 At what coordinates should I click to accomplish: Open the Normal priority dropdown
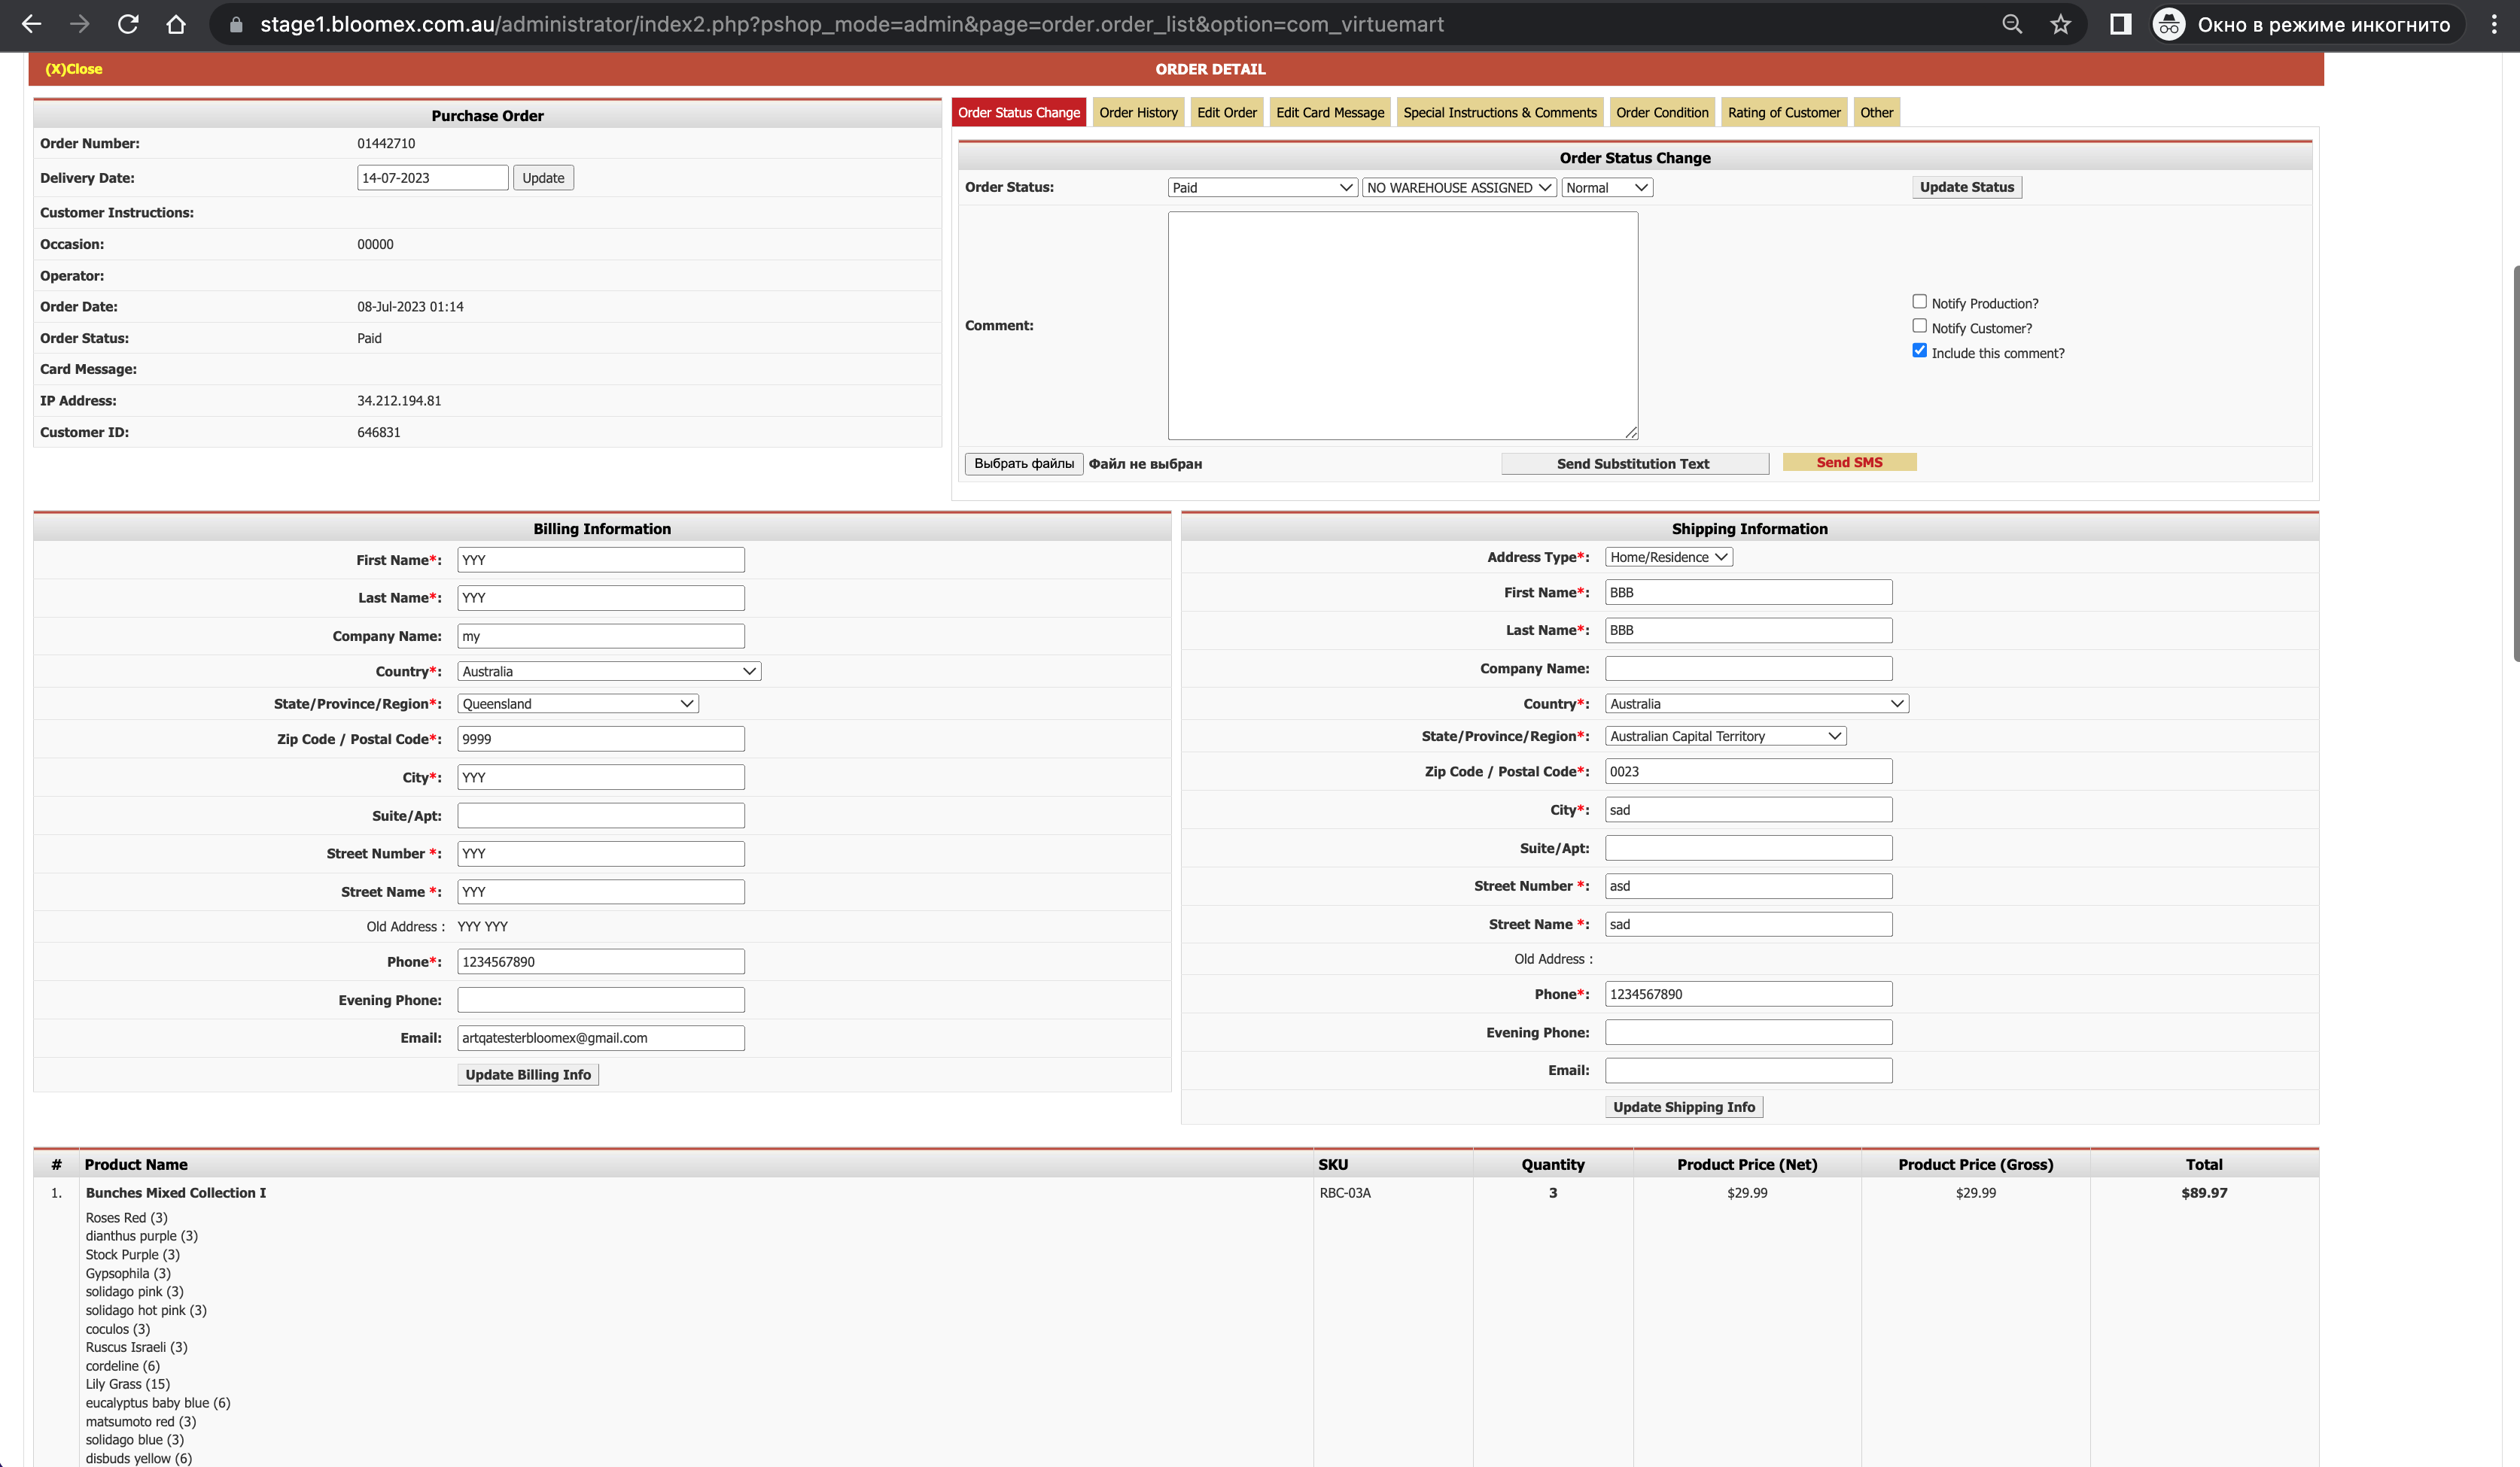click(x=1607, y=188)
